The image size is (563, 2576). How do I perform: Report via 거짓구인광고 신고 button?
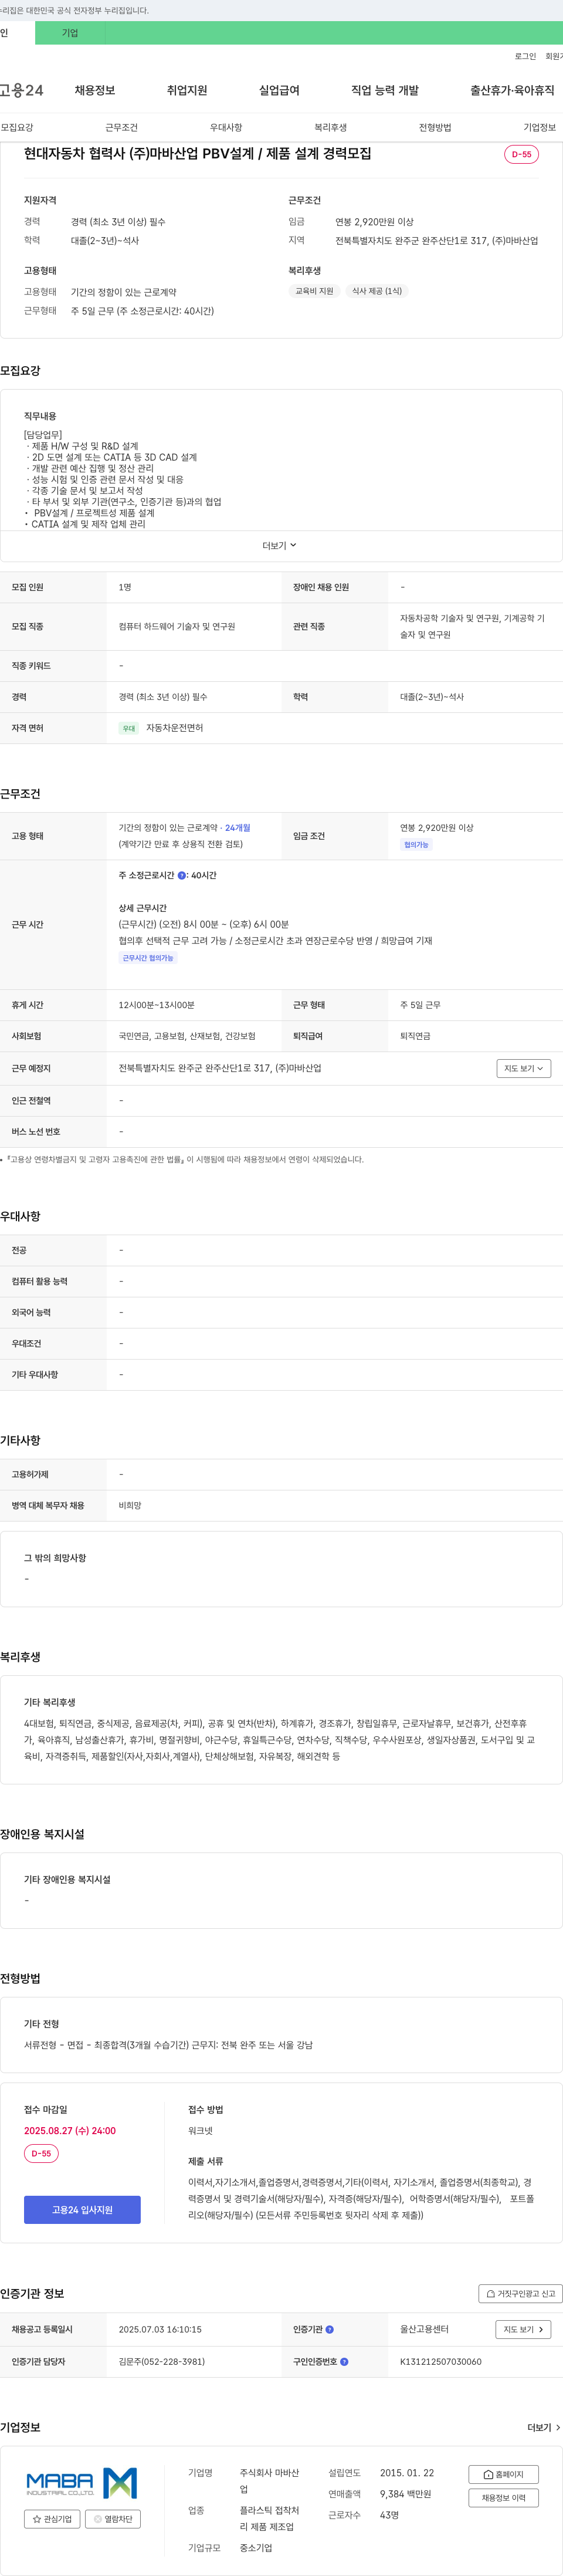click(520, 2293)
